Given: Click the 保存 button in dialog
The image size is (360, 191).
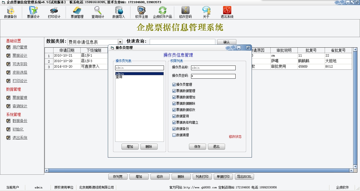Looking at the screenshot, I should pyautogui.click(x=197, y=147).
